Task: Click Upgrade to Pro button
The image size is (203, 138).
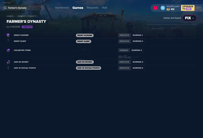Action: click(187, 8)
